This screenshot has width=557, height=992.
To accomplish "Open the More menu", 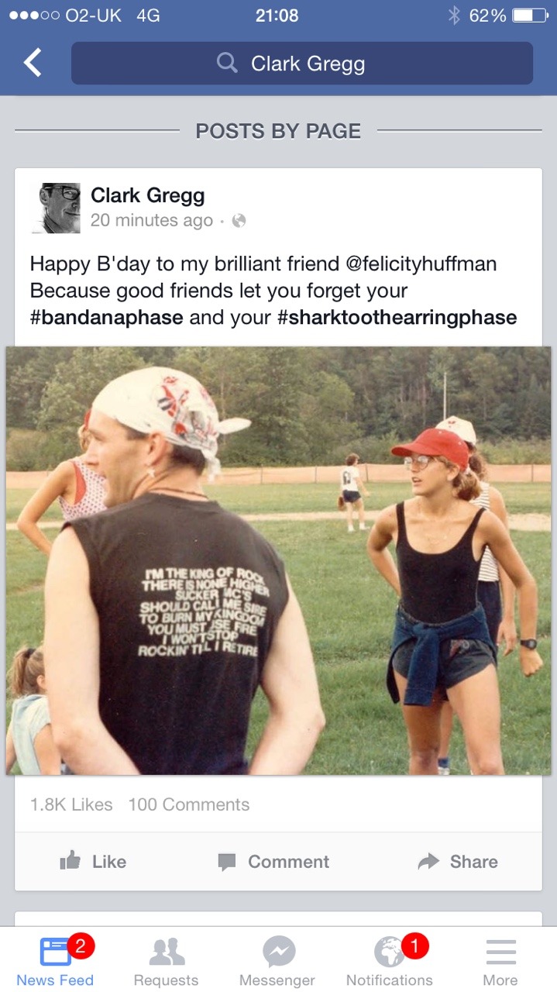I will [500, 961].
